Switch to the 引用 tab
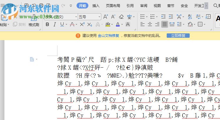 coord(130,6)
